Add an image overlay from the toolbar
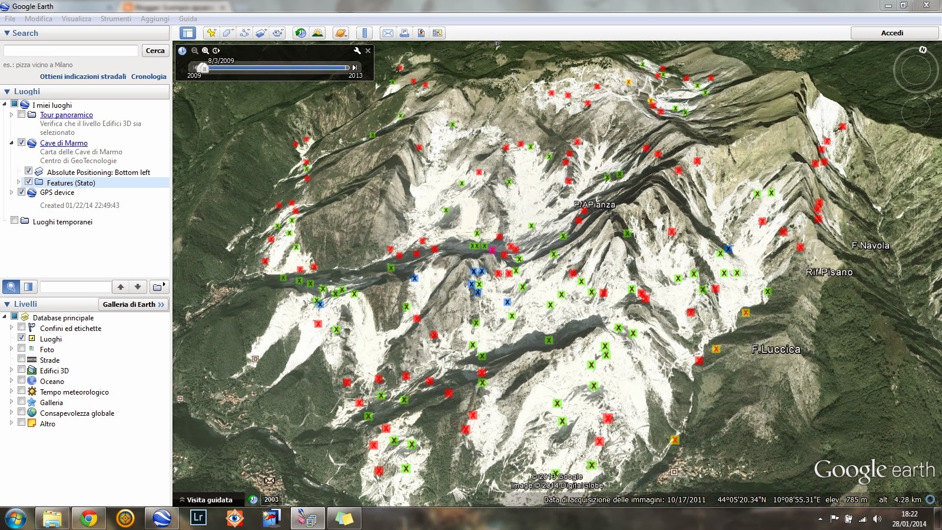 (261, 33)
